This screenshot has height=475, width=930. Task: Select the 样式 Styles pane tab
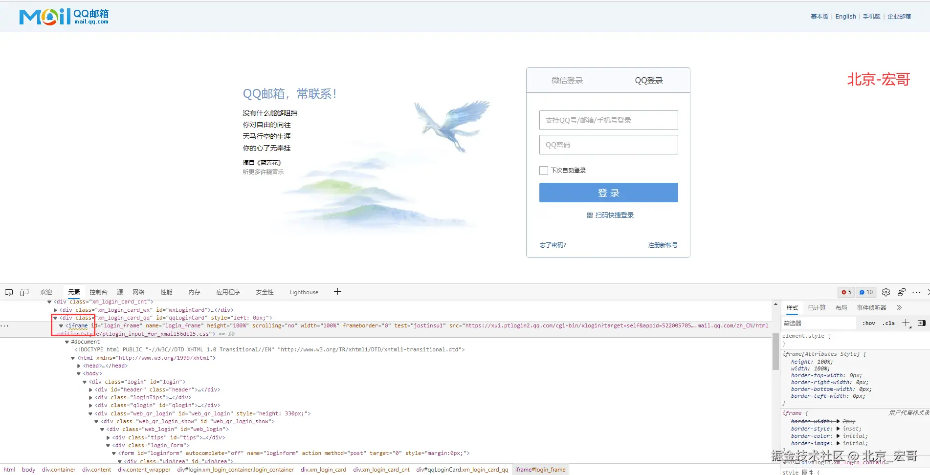click(x=792, y=307)
